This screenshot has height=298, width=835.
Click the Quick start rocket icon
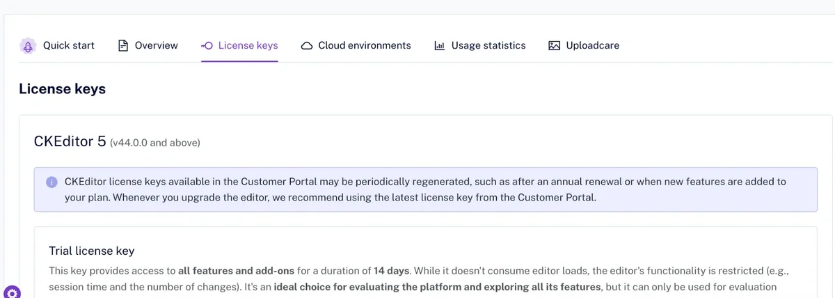pos(28,46)
